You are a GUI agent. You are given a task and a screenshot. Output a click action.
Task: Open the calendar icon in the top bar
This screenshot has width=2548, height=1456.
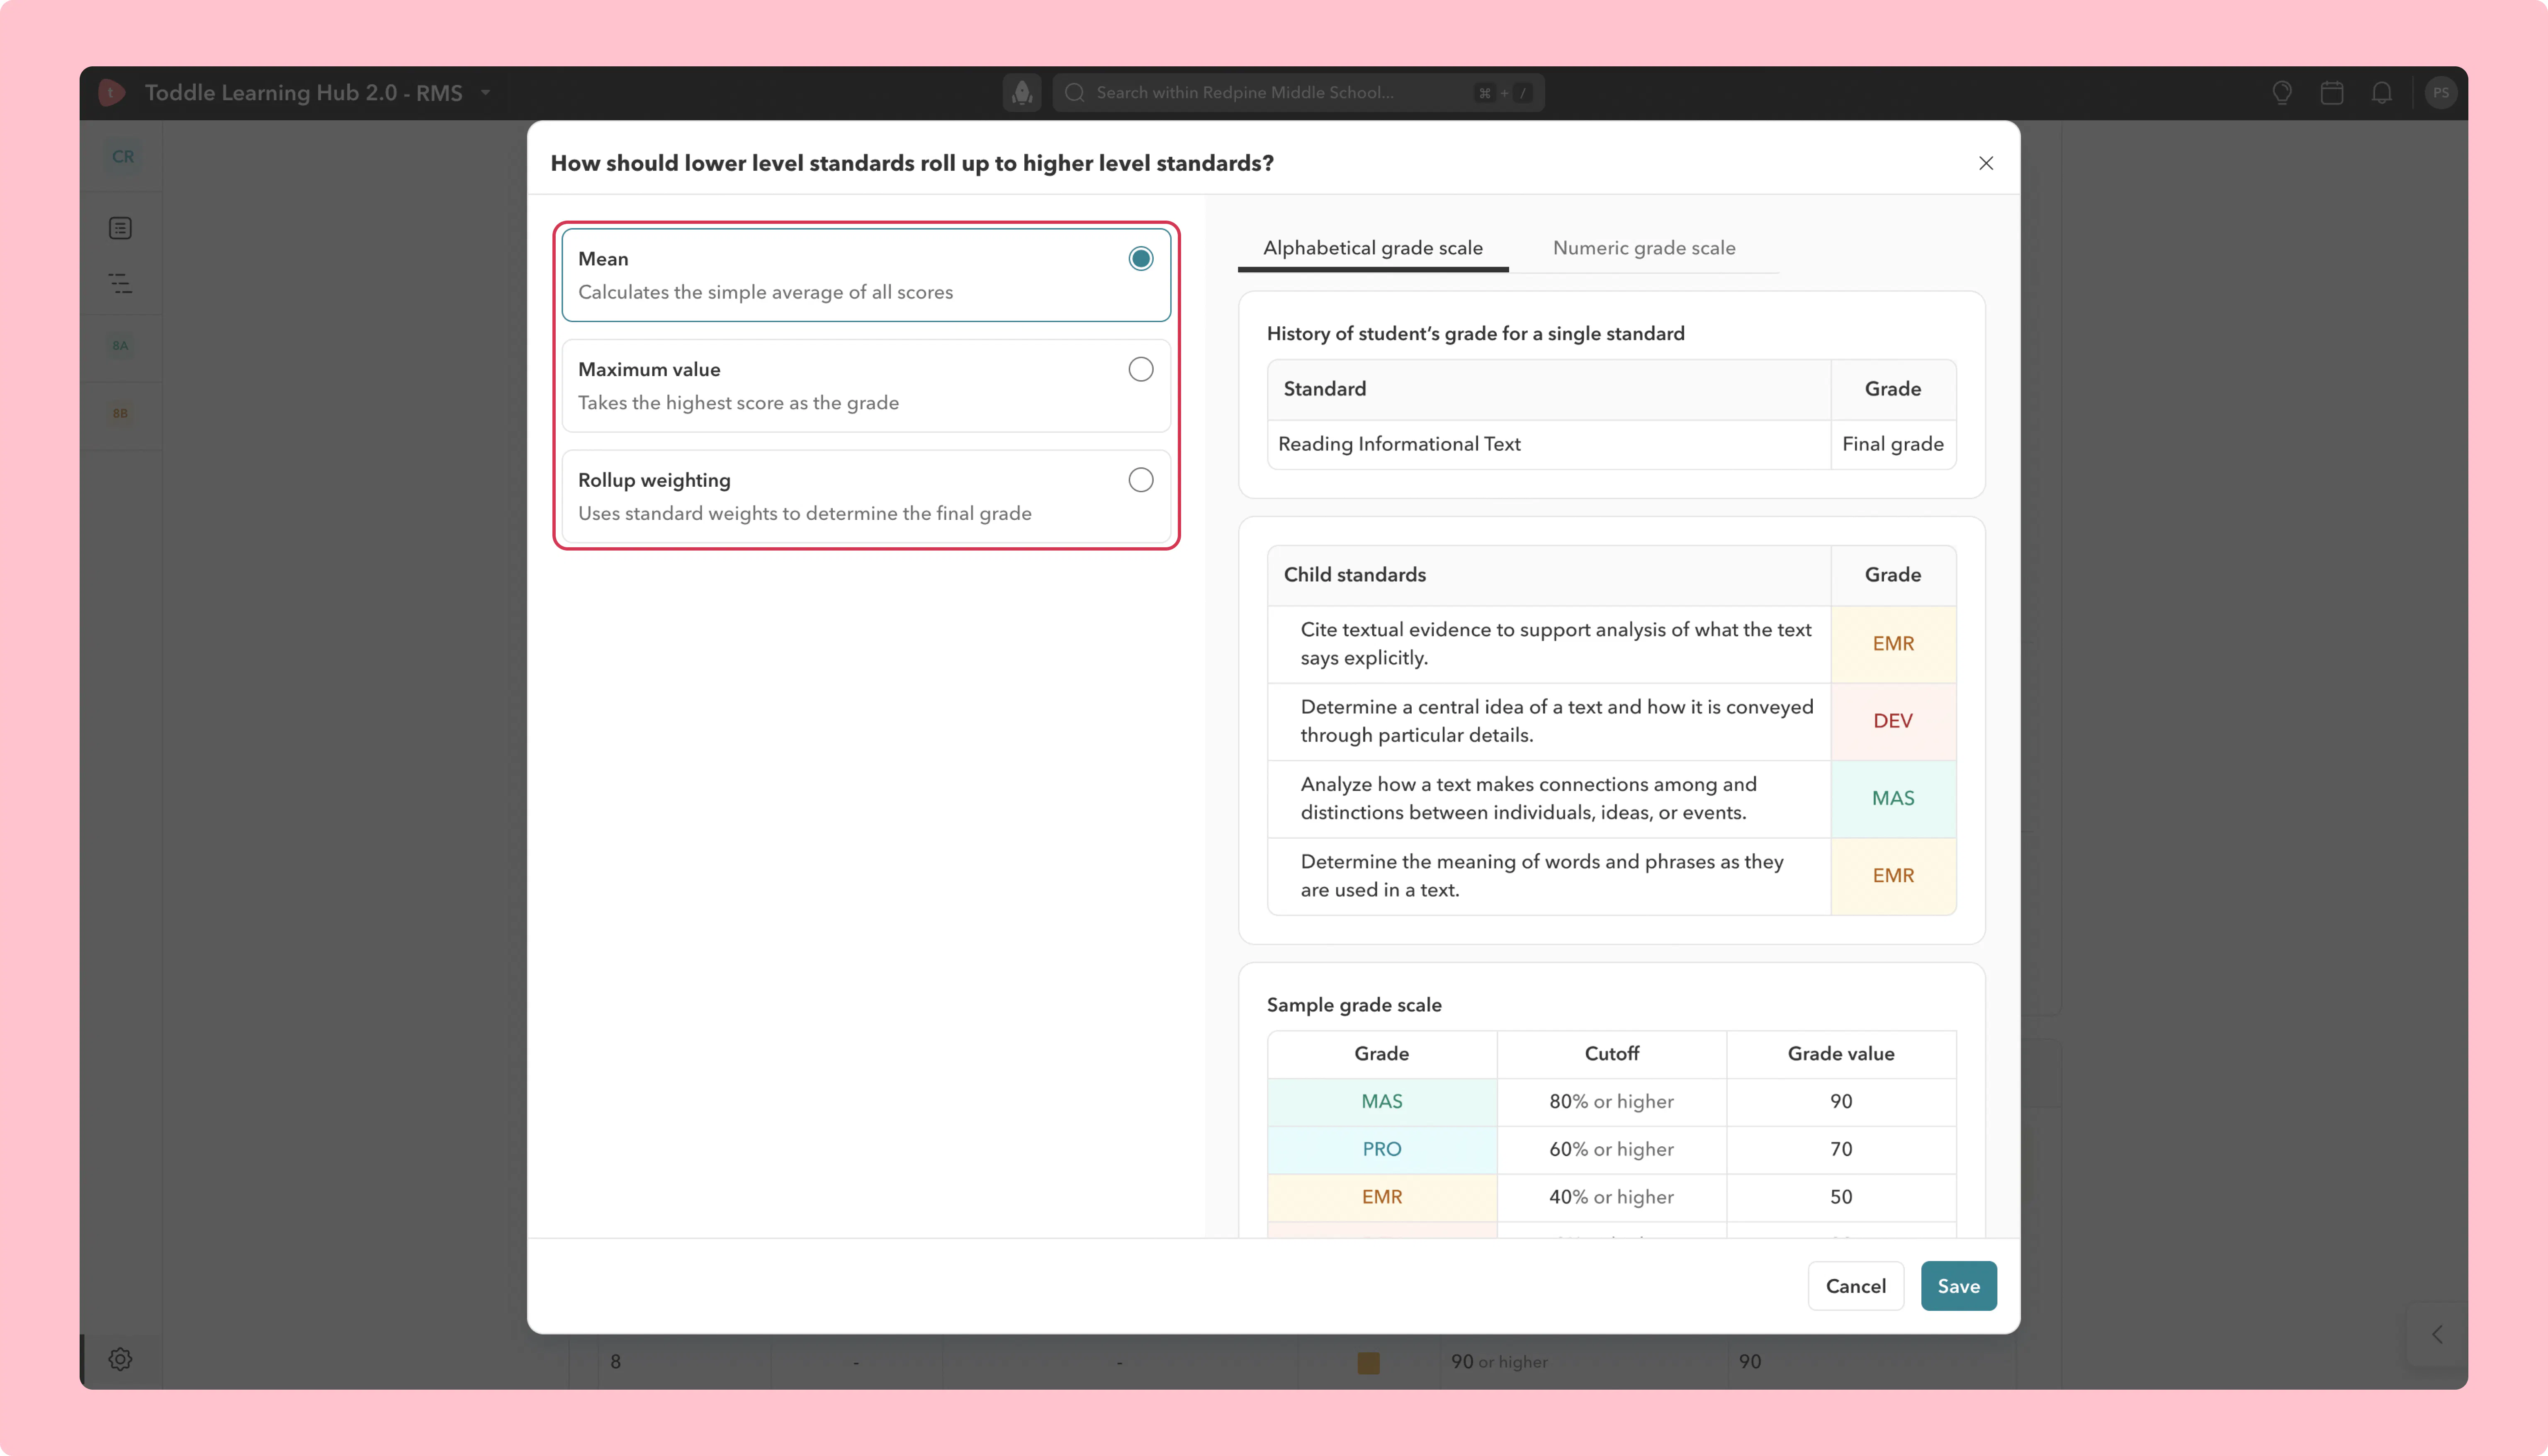tap(2332, 93)
